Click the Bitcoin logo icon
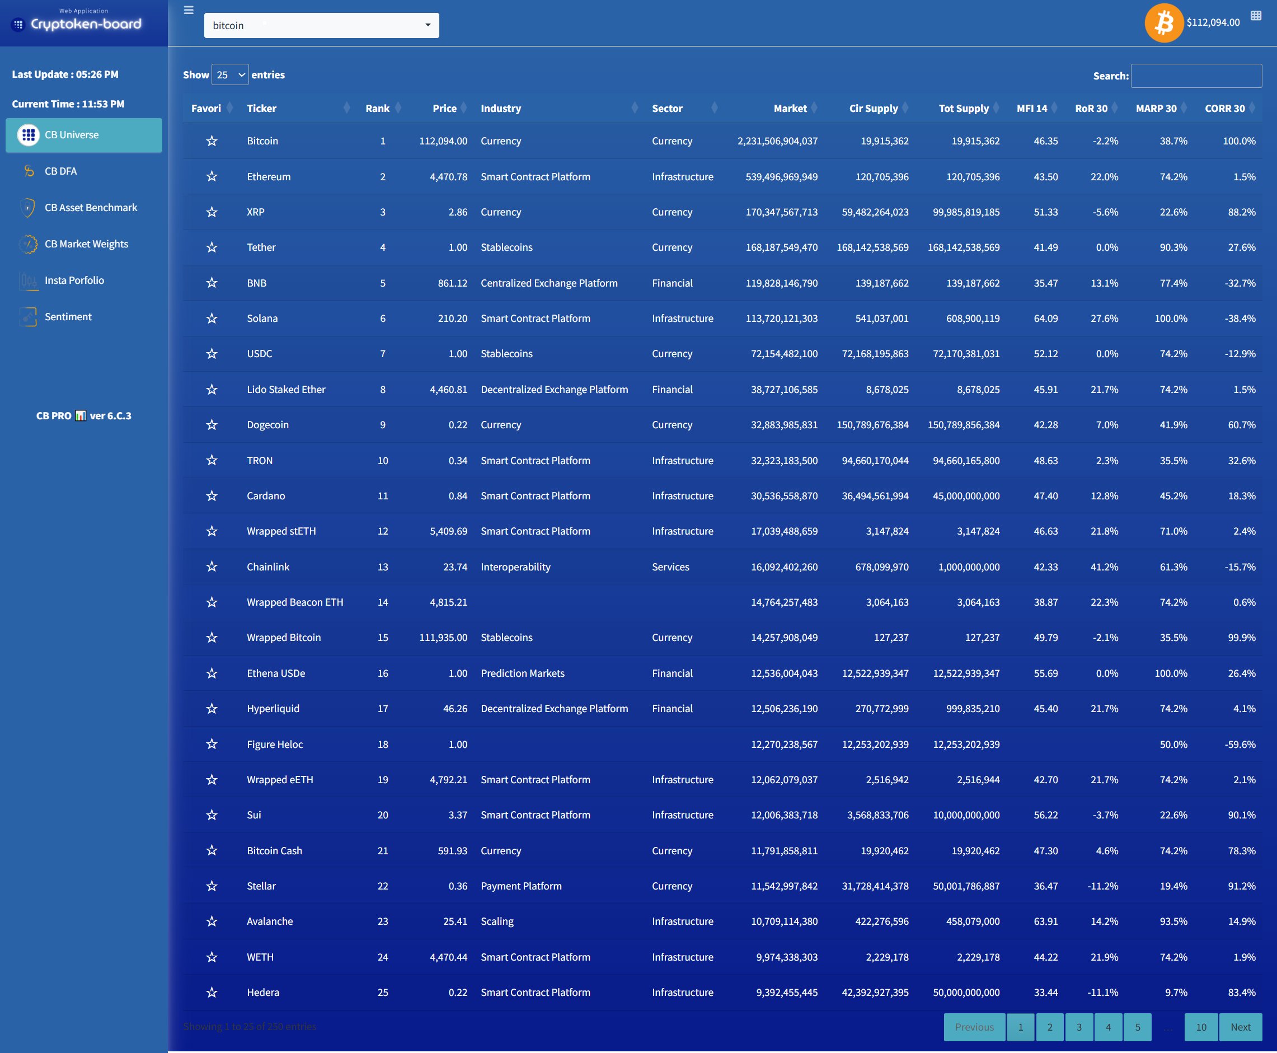The height and width of the screenshot is (1053, 1277). tap(1163, 23)
